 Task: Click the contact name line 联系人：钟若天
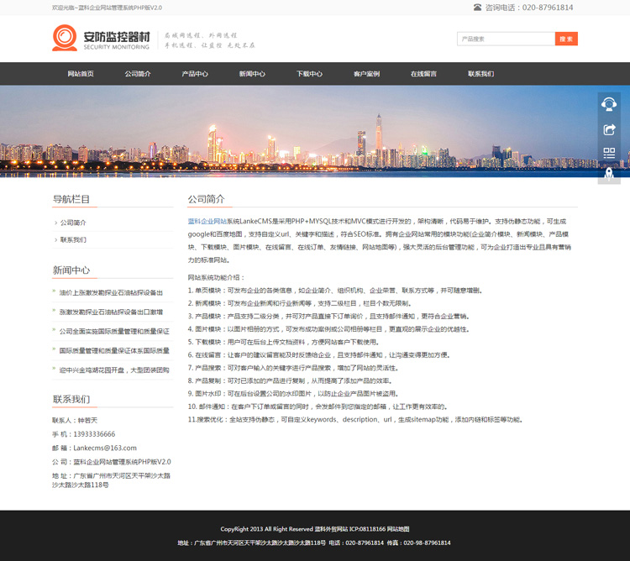[x=75, y=421]
